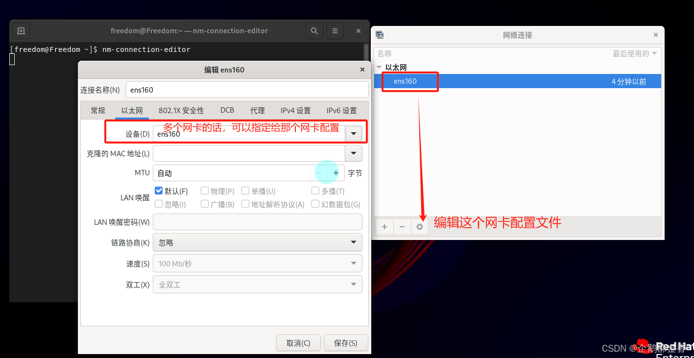Remove selected connection with minus button
Image resolution: width=694 pixels, height=358 pixels.
coord(402,227)
